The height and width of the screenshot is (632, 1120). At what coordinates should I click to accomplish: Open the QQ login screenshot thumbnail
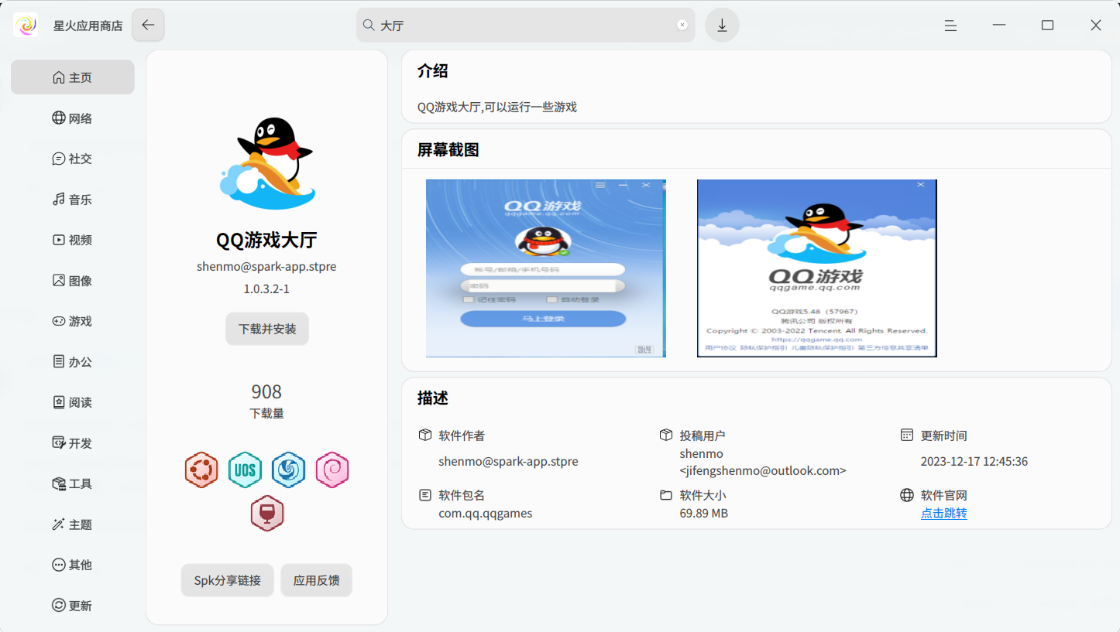click(546, 268)
